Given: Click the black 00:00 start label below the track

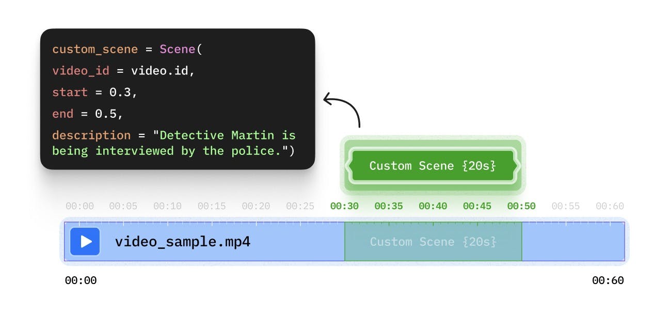Looking at the screenshot, I should coord(81,281).
